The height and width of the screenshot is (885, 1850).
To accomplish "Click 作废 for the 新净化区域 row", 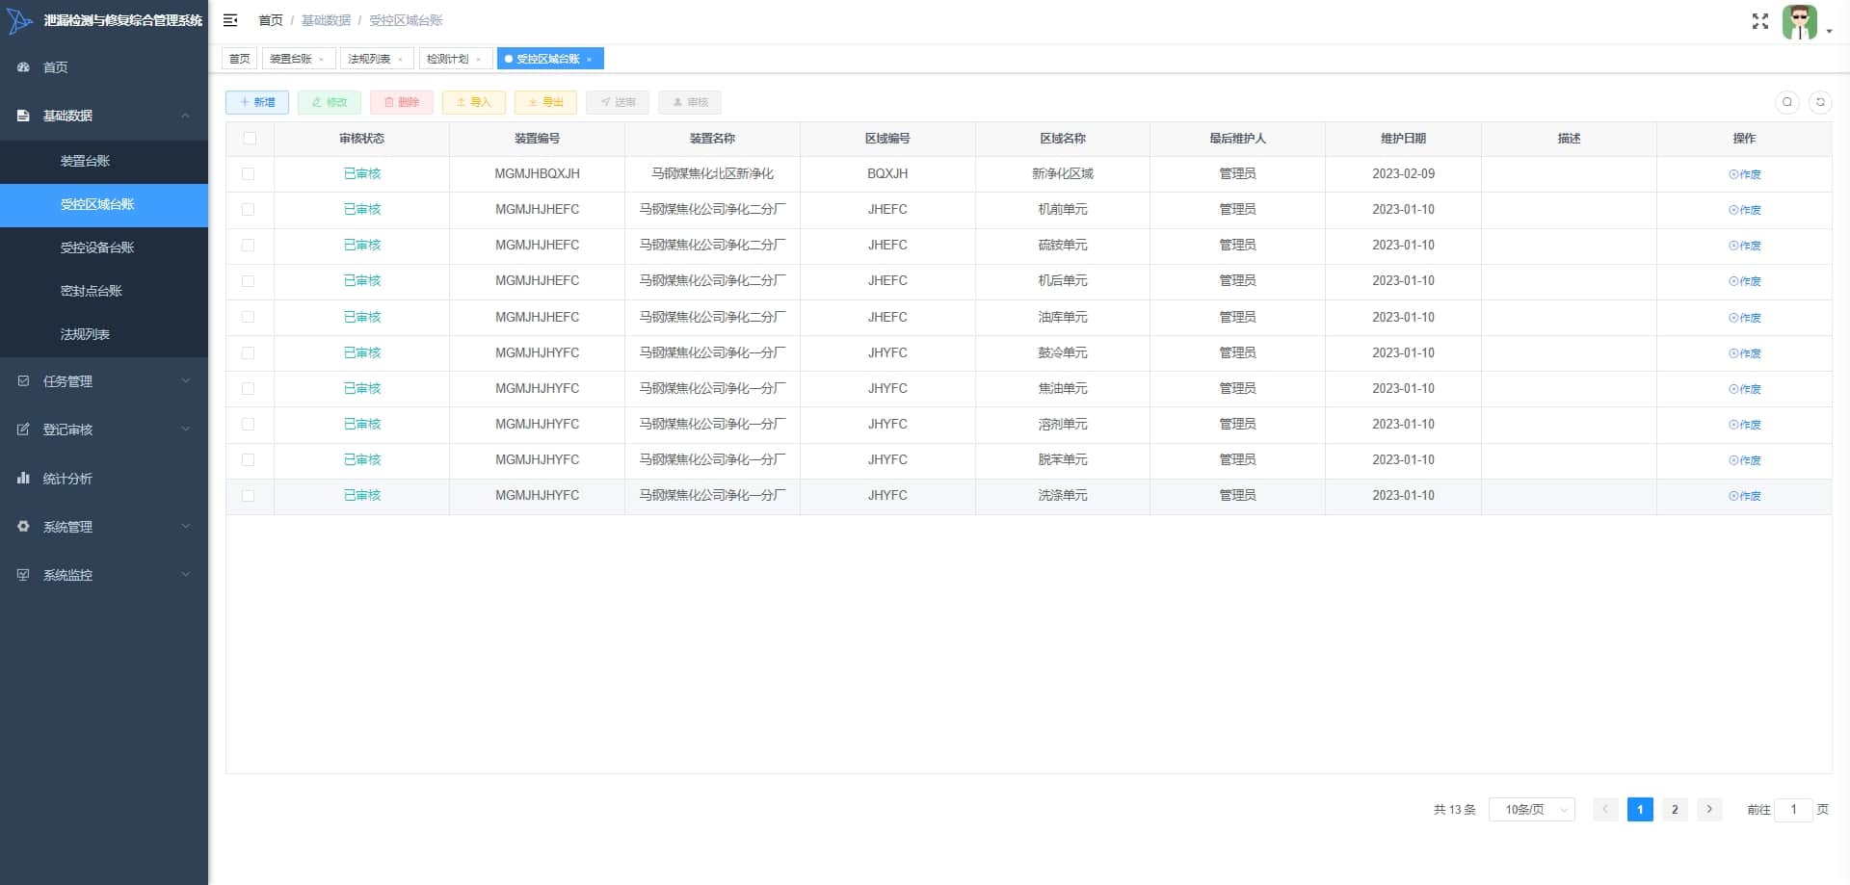I will 1744,174.
